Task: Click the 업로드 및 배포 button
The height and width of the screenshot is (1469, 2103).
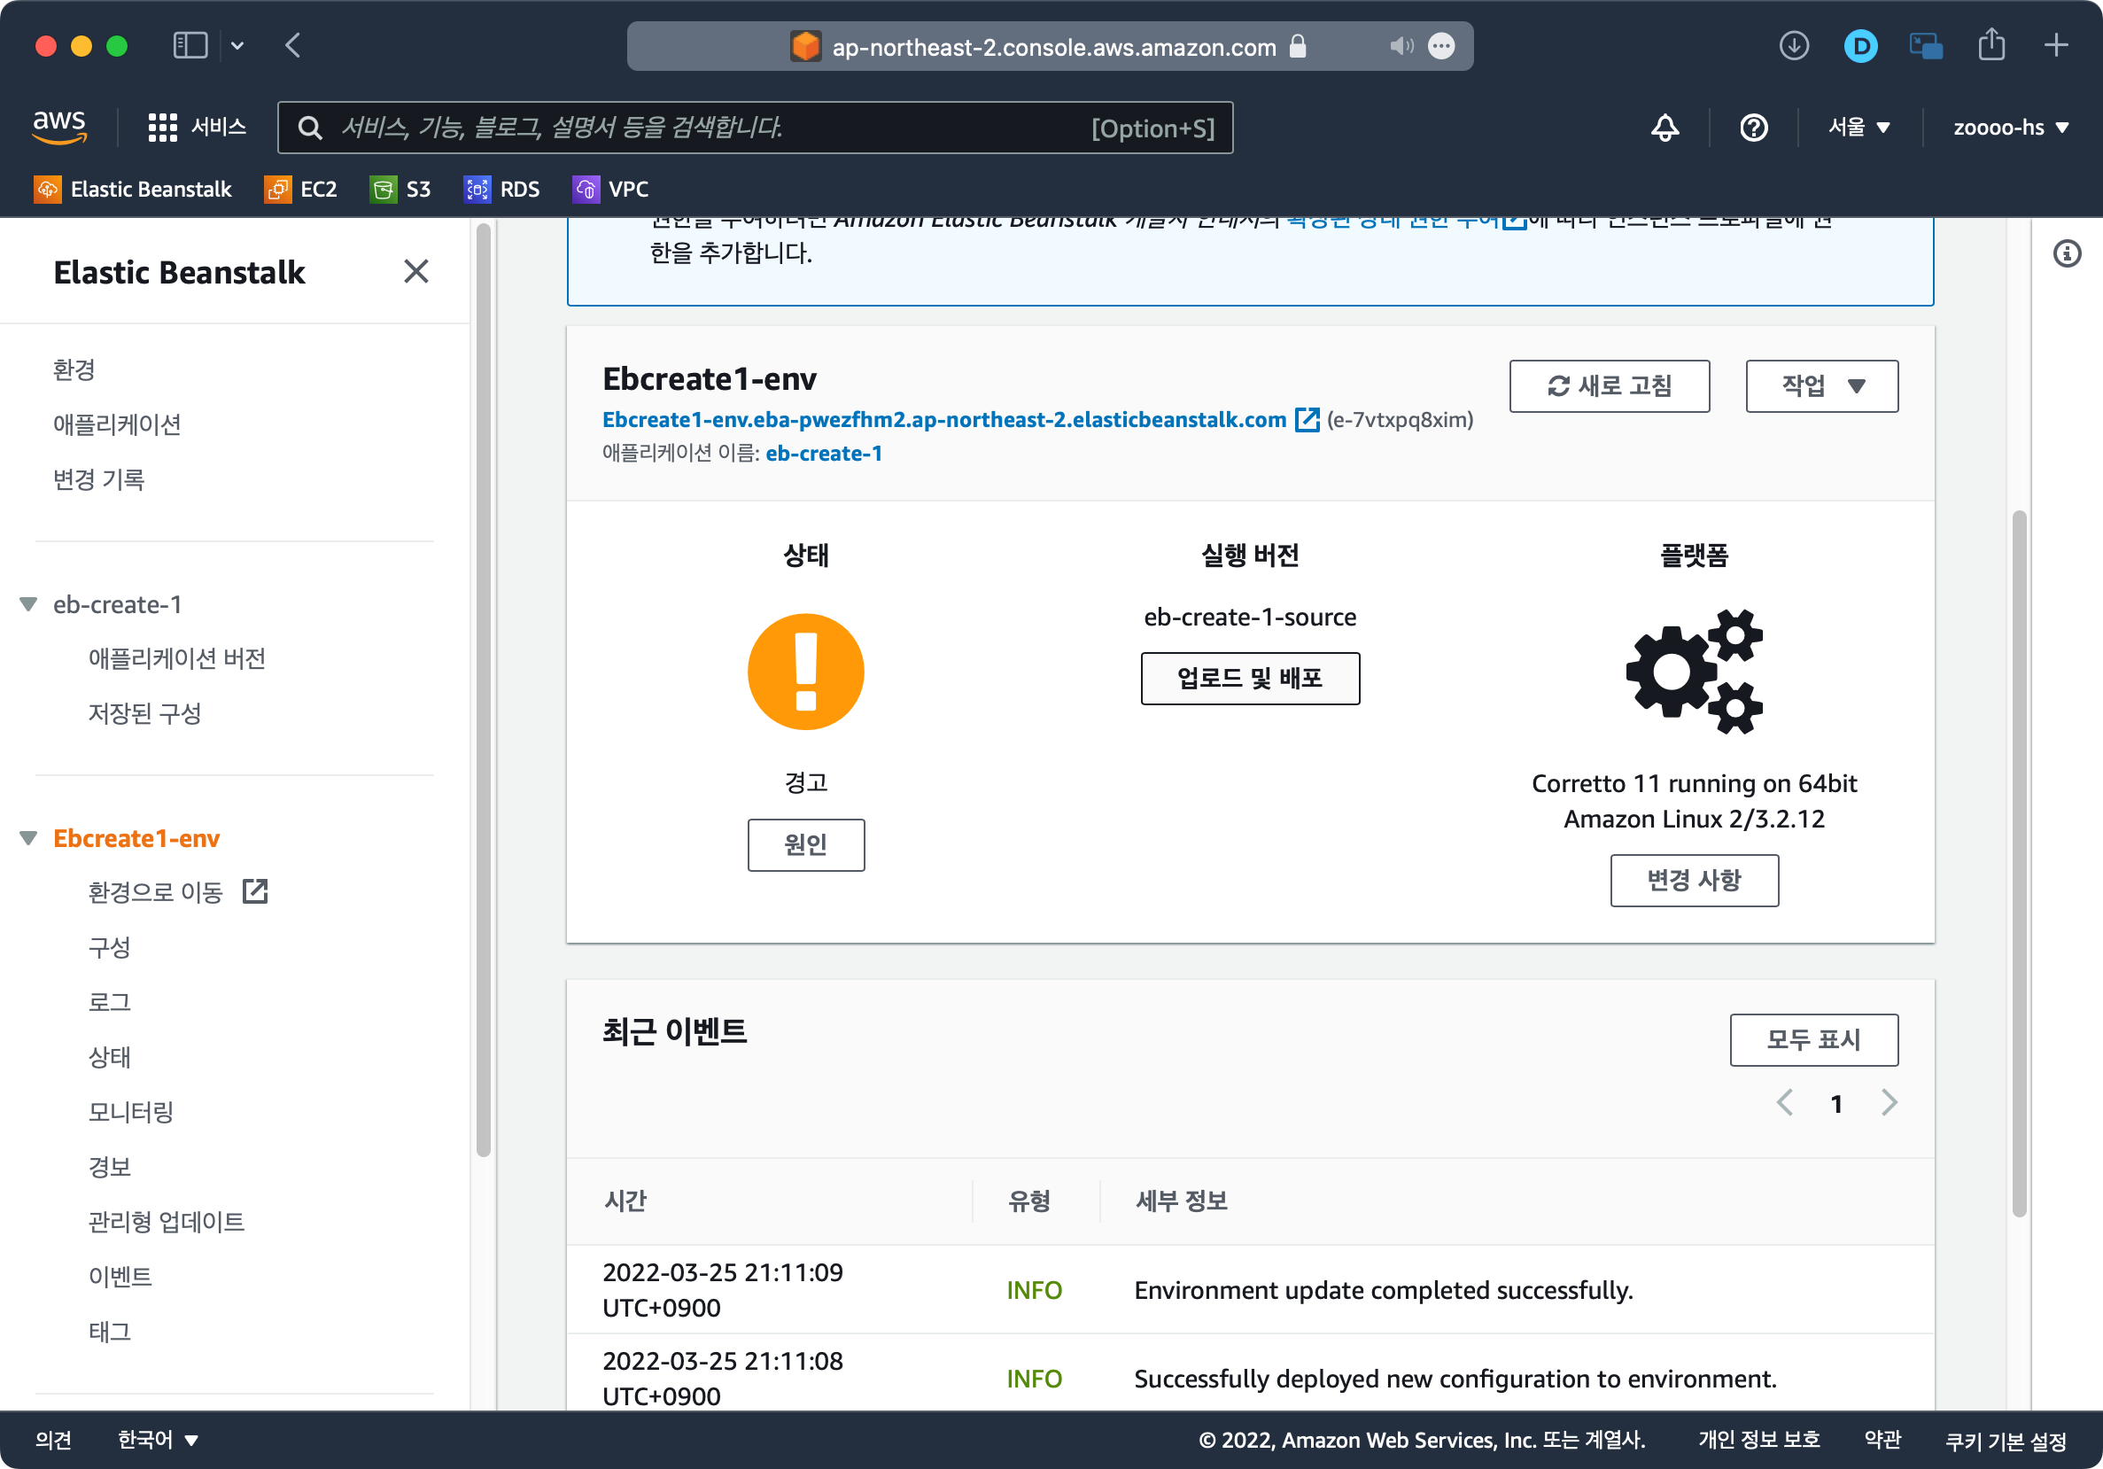Action: [1249, 678]
